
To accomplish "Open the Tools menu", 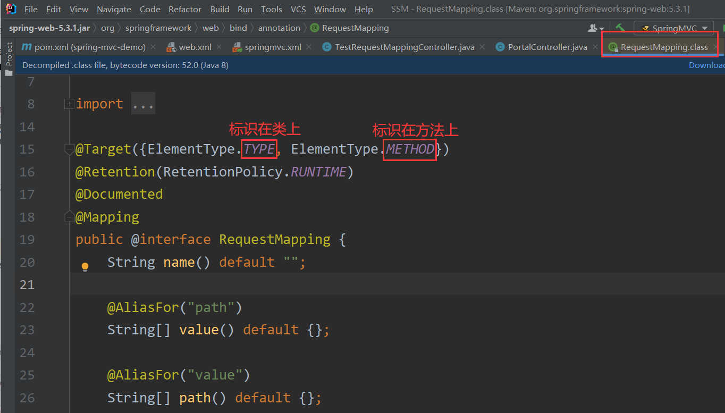I will click(x=272, y=10).
